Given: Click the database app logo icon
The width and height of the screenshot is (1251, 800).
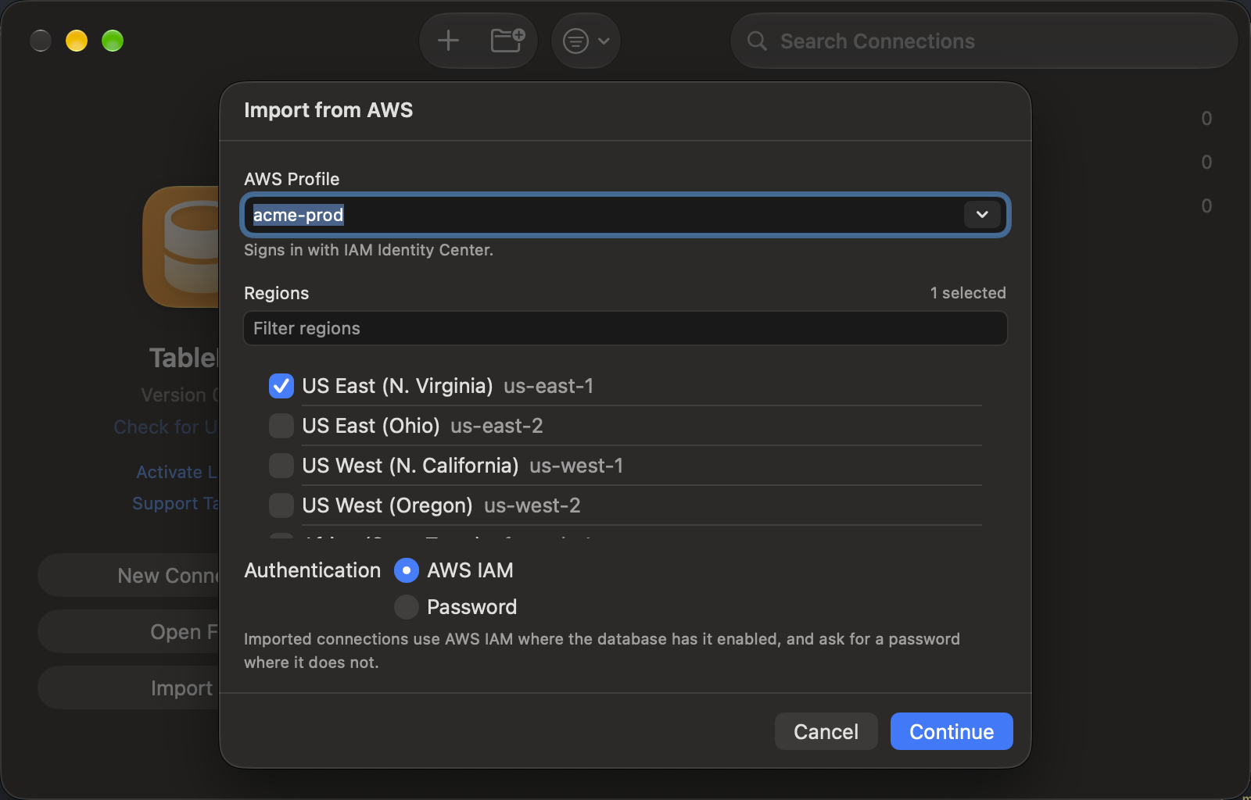Looking at the screenshot, I should coord(181,247).
